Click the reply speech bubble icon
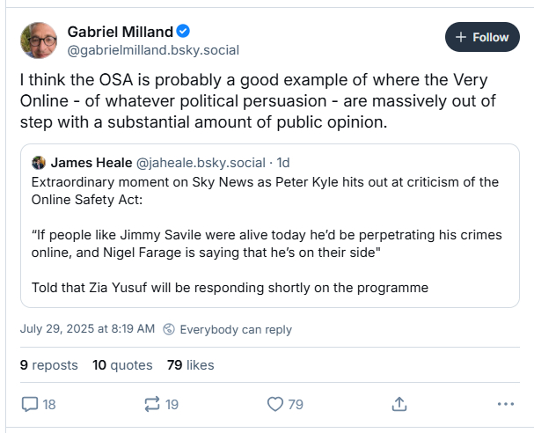Screen dimensions: 534x433 [x=30, y=404]
